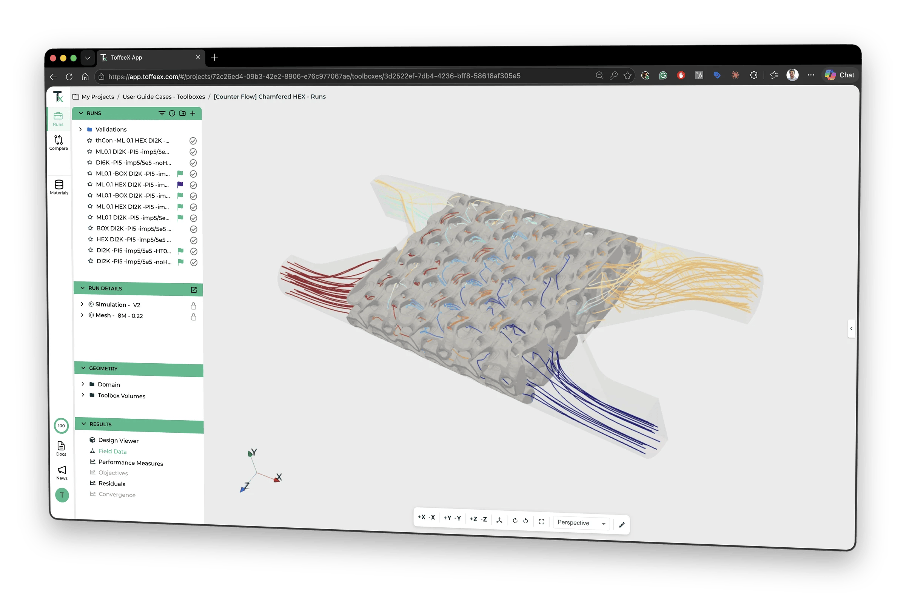Expand the Simulation - V2 item
The height and width of the screenshot is (596, 906).
82,304
